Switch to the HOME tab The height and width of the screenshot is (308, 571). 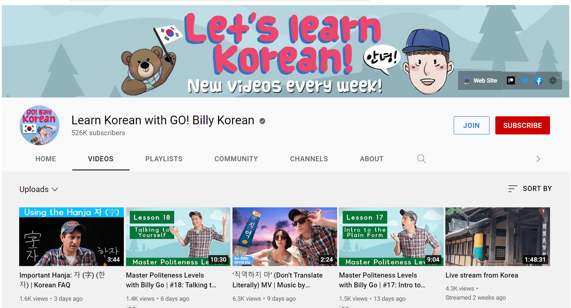point(46,159)
